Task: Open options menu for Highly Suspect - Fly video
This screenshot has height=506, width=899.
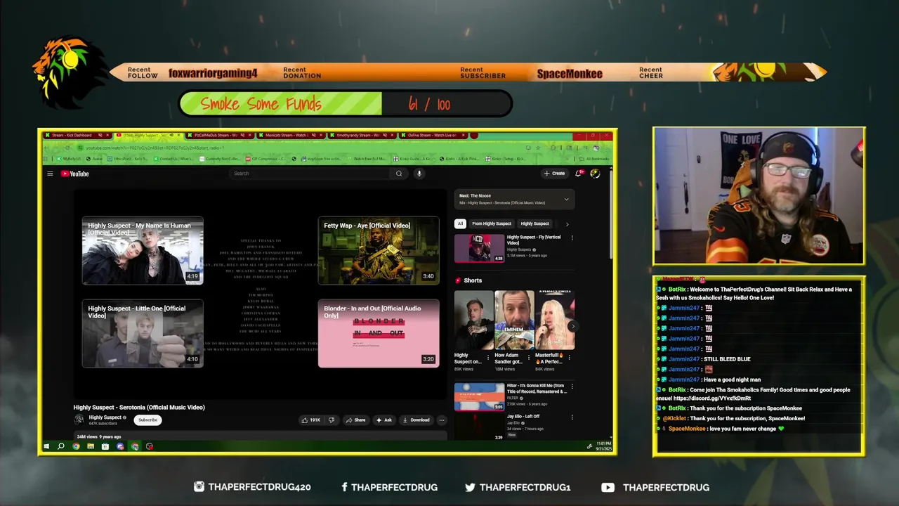Action: point(572,238)
